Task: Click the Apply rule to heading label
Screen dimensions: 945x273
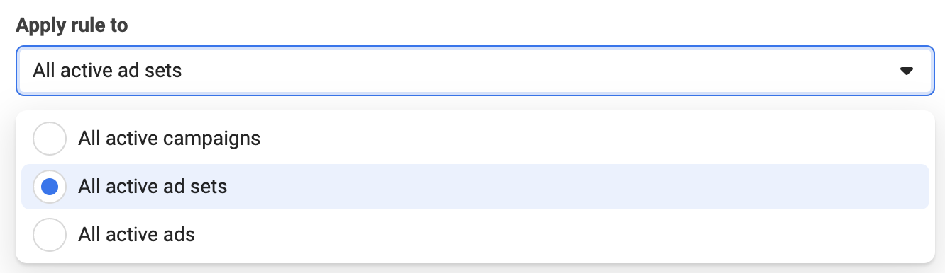Action: tap(72, 25)
